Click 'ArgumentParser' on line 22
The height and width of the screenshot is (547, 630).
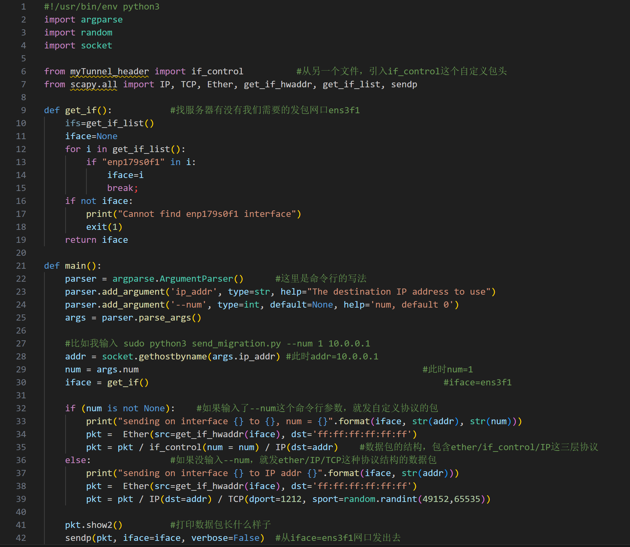tap(196, 279)
